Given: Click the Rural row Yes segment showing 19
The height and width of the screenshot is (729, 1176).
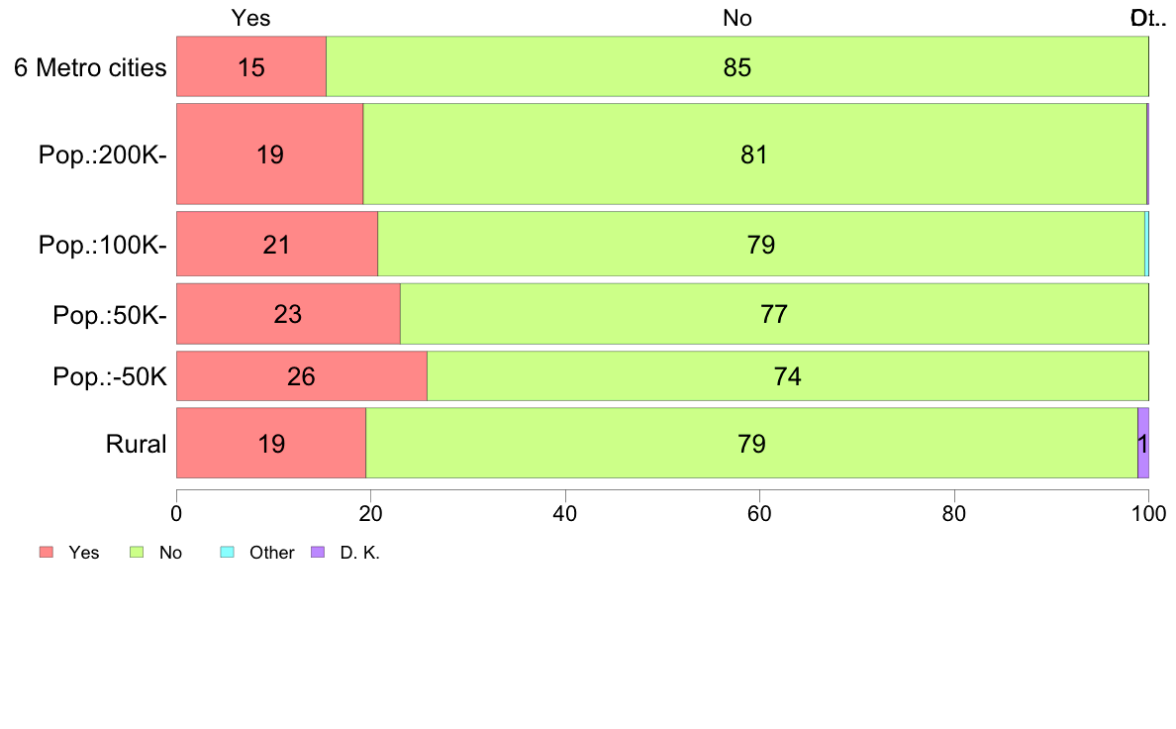Looking at the screenshot, I should point(271,443).
